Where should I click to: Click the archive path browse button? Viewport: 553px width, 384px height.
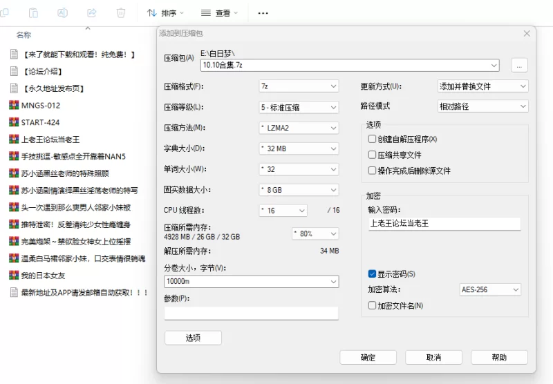(x=519, y=66)
